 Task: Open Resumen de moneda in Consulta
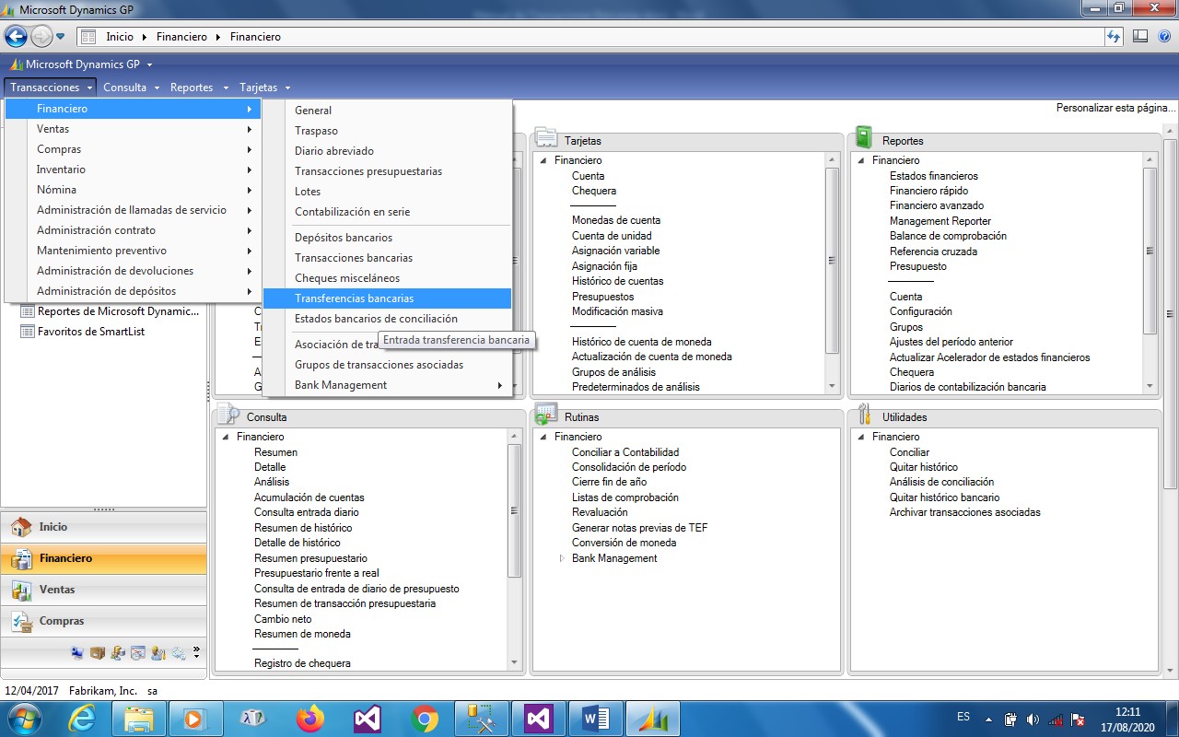[x=302, y=634]
